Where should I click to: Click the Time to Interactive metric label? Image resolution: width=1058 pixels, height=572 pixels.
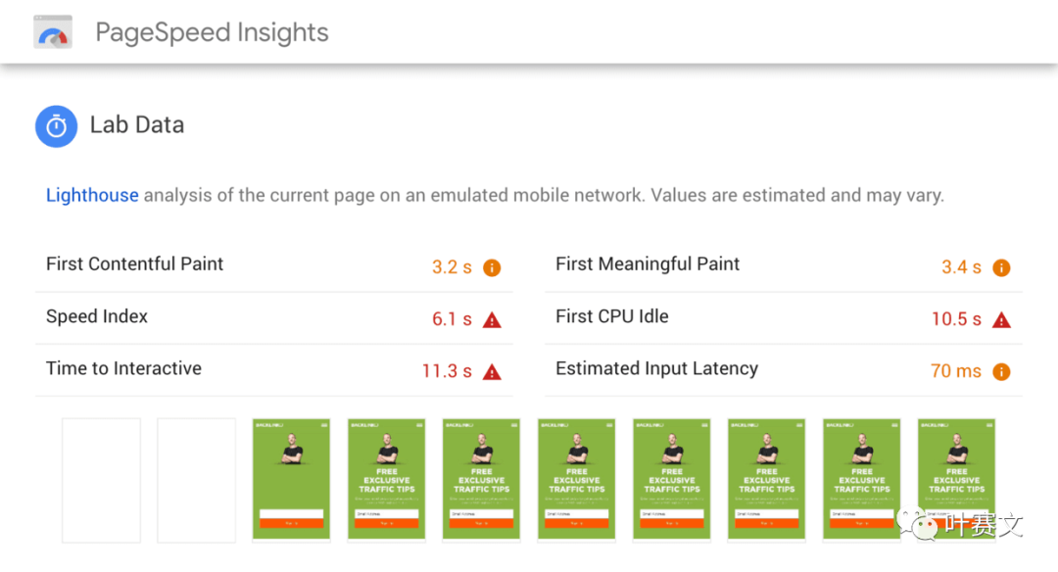click(x=123, y=368)
